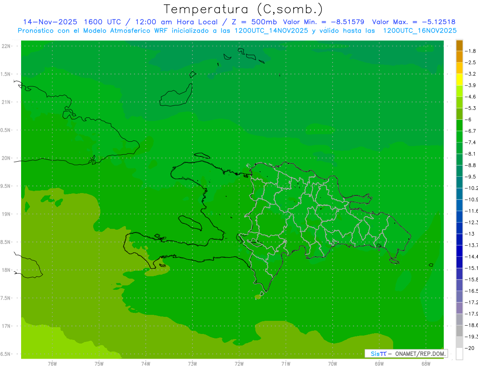Click the '71W' longitude label
The width and height of the screenshot is (478, 369).
286,363
